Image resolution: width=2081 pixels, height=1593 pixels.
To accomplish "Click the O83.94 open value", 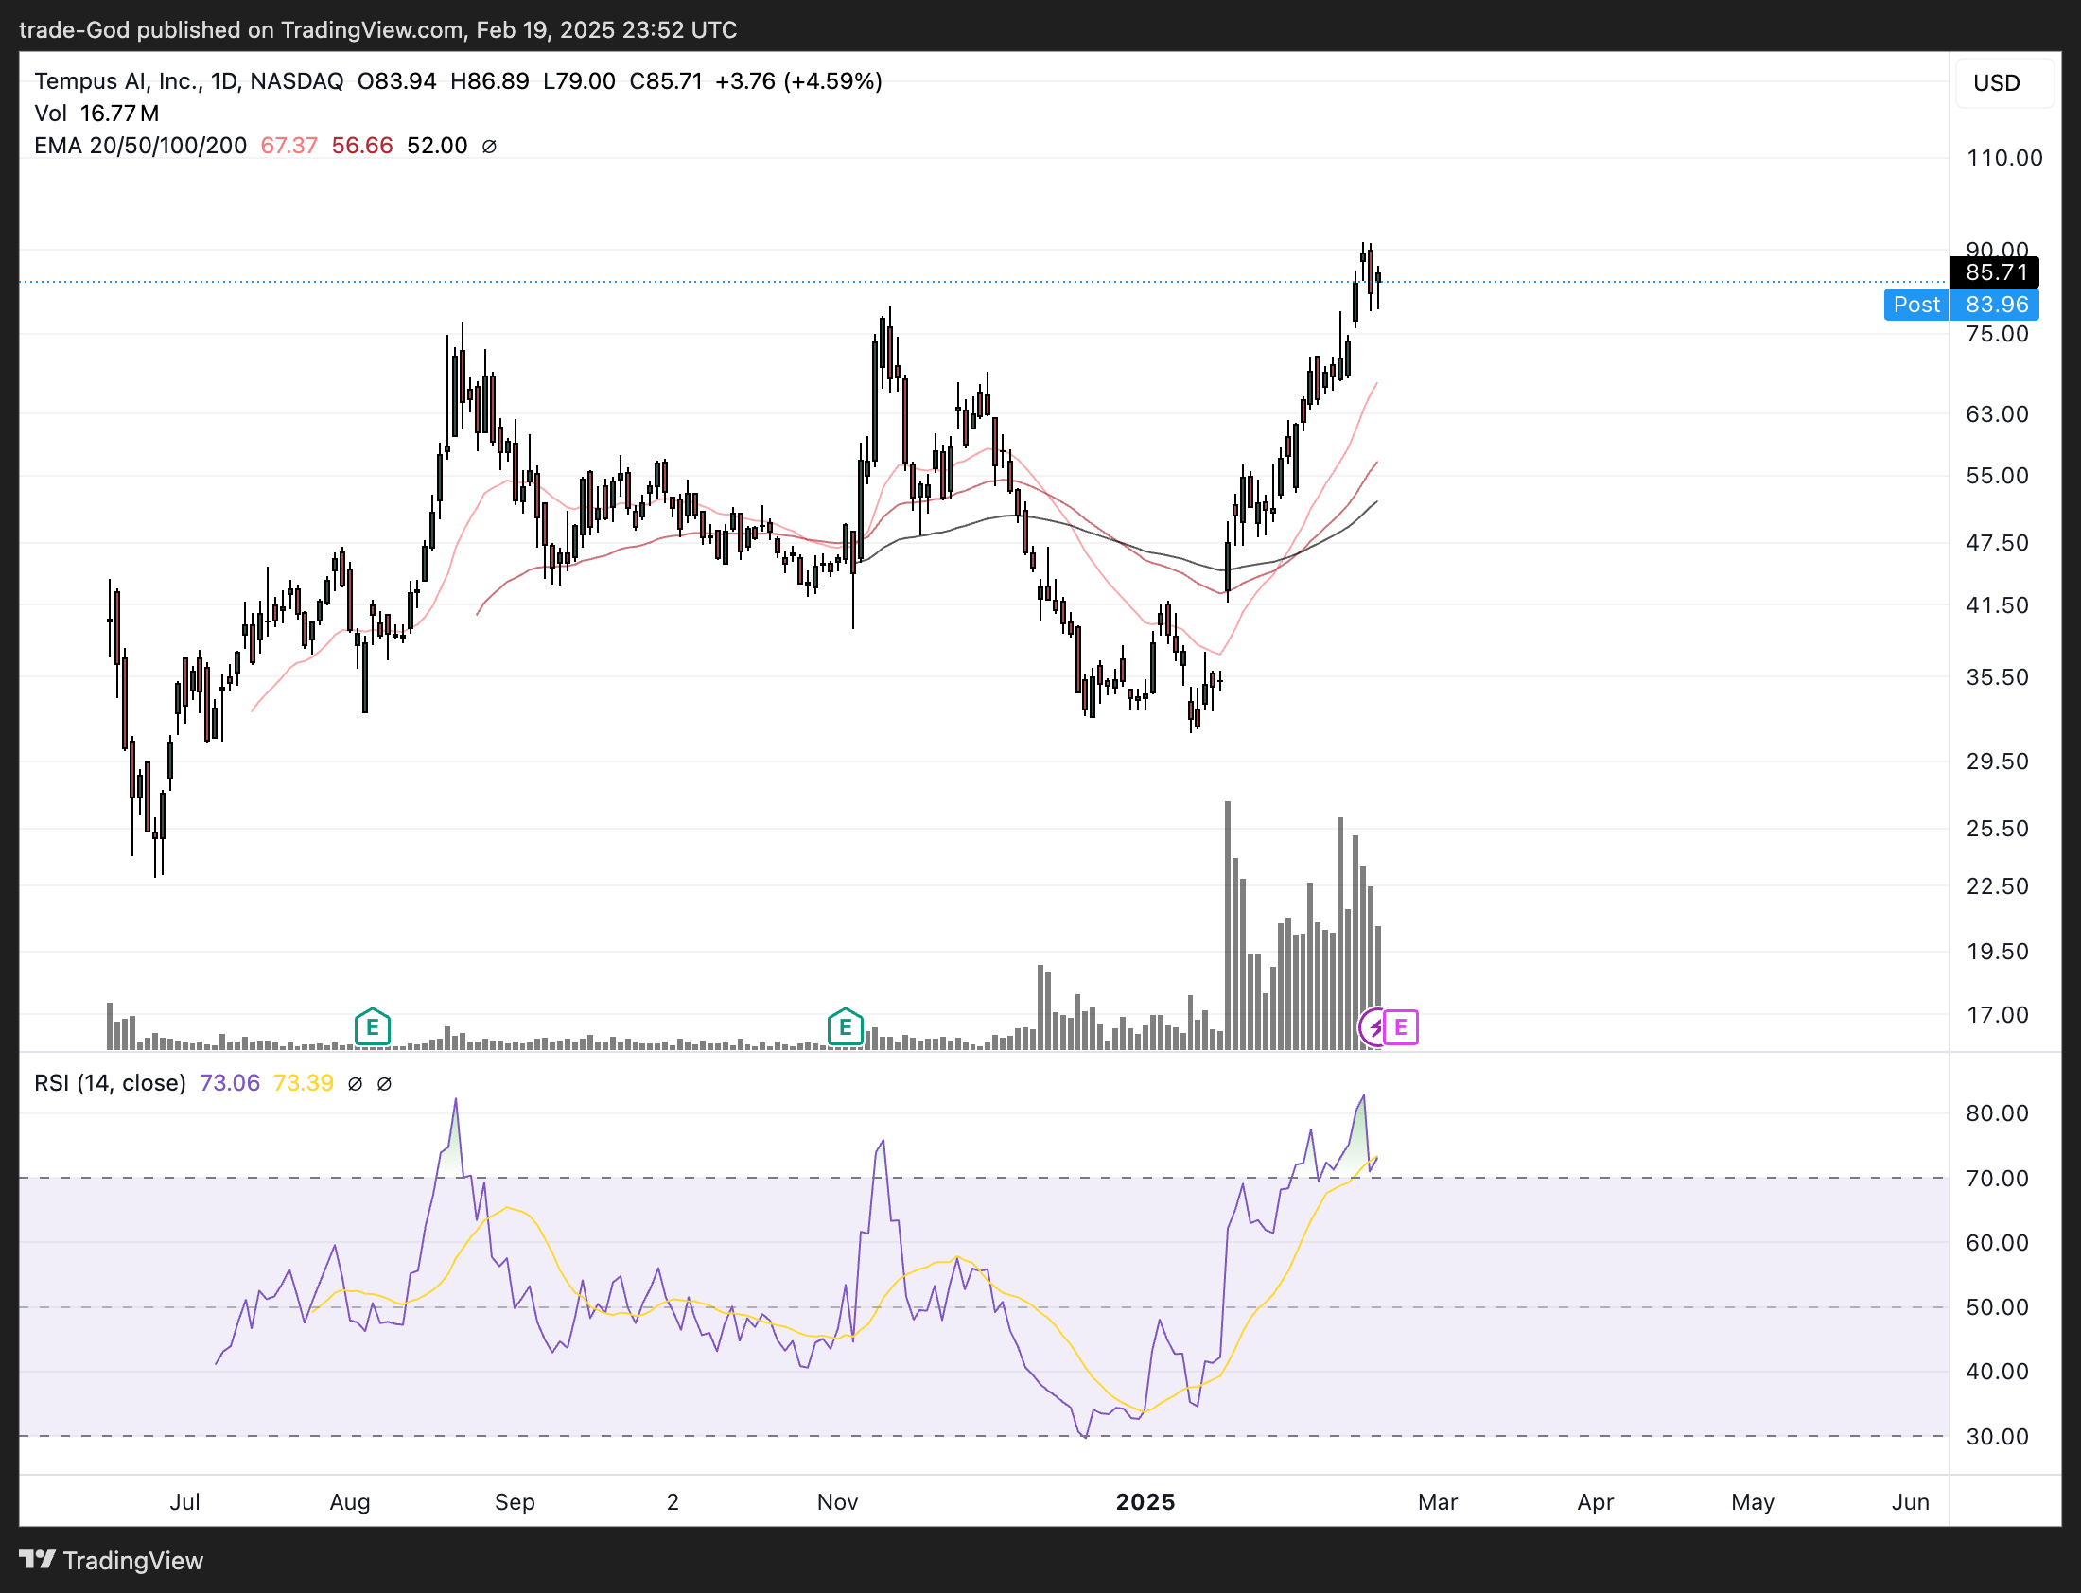I will point(396,81).
